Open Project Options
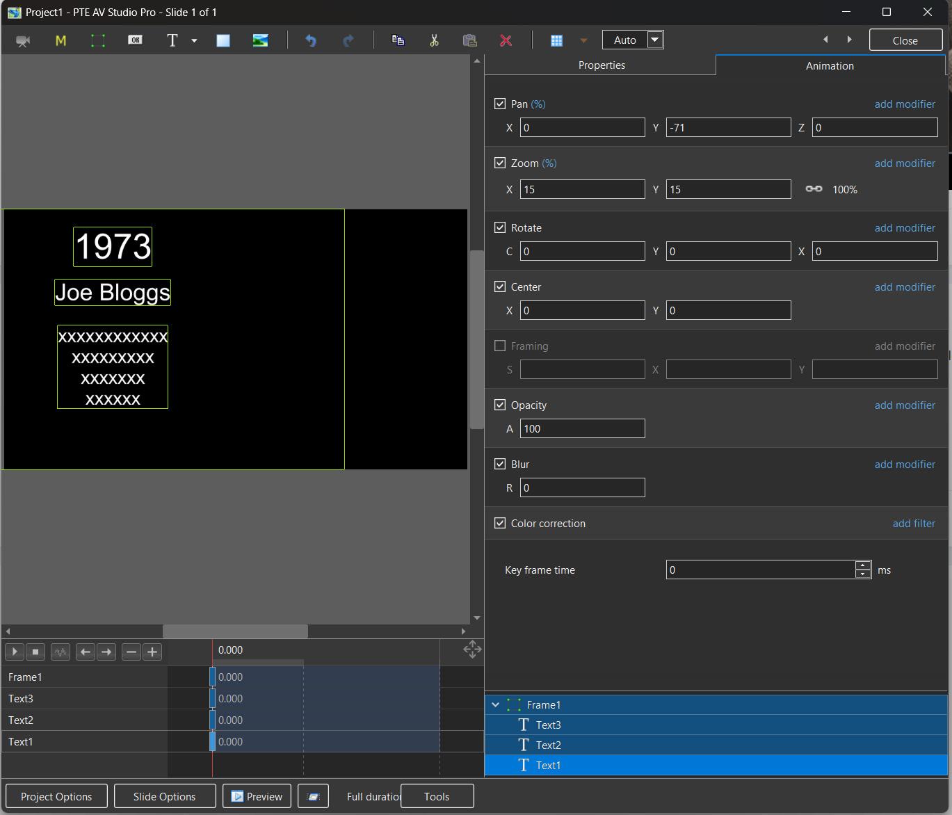 coord(56,796)
